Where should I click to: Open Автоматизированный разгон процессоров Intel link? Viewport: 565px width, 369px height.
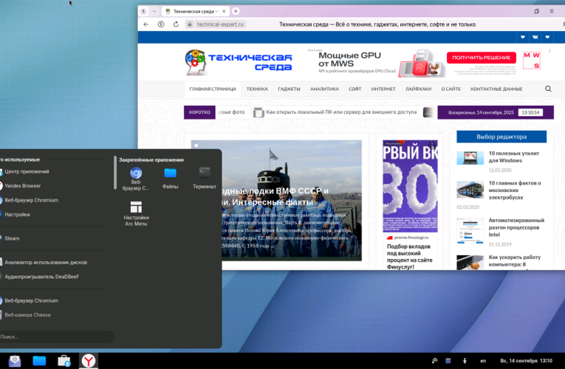click(x=516, y=227)
